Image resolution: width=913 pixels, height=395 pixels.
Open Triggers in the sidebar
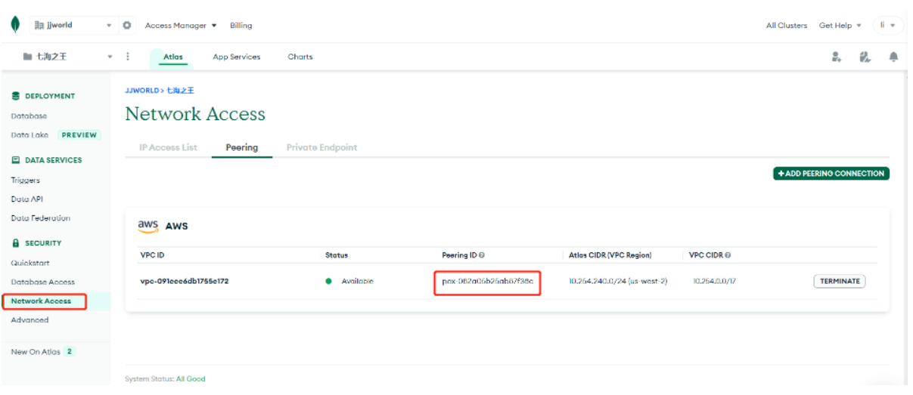pyautogui.click(x=26, y=181)
